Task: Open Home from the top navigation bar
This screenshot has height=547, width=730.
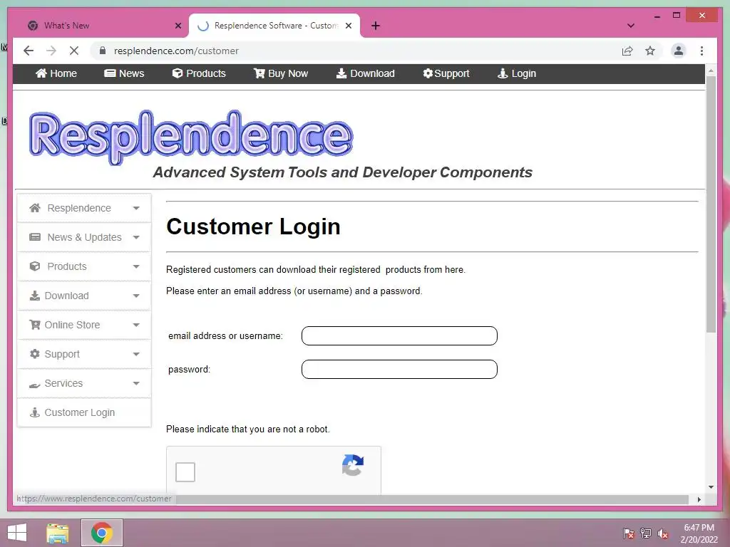Action: click(x=56, y=73)
